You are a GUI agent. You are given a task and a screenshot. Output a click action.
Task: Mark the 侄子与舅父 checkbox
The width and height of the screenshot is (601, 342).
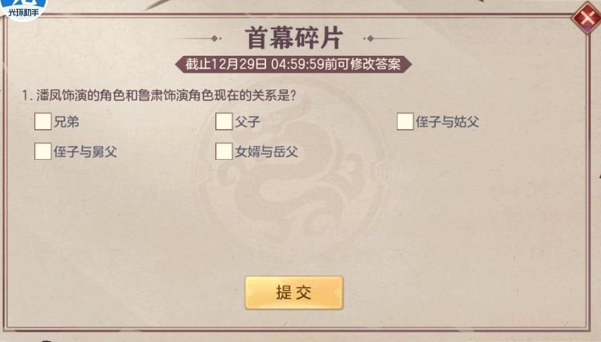point(43,152)
